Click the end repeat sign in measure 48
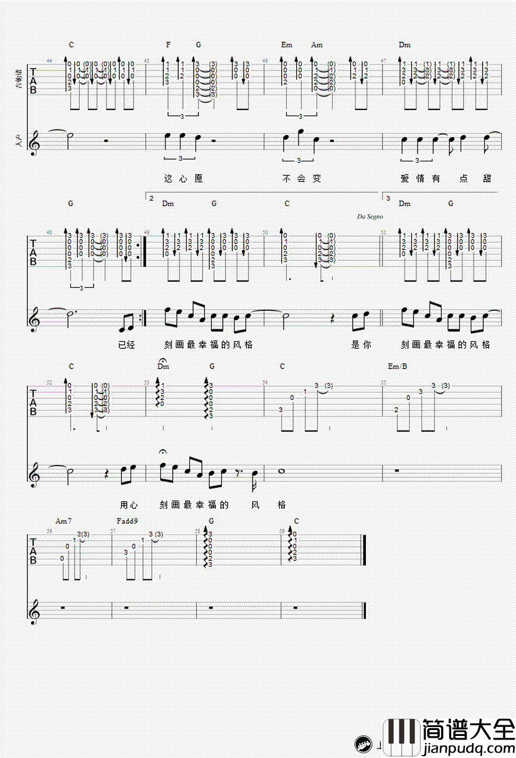Screen dimensions: 516x758 [141, 250]
